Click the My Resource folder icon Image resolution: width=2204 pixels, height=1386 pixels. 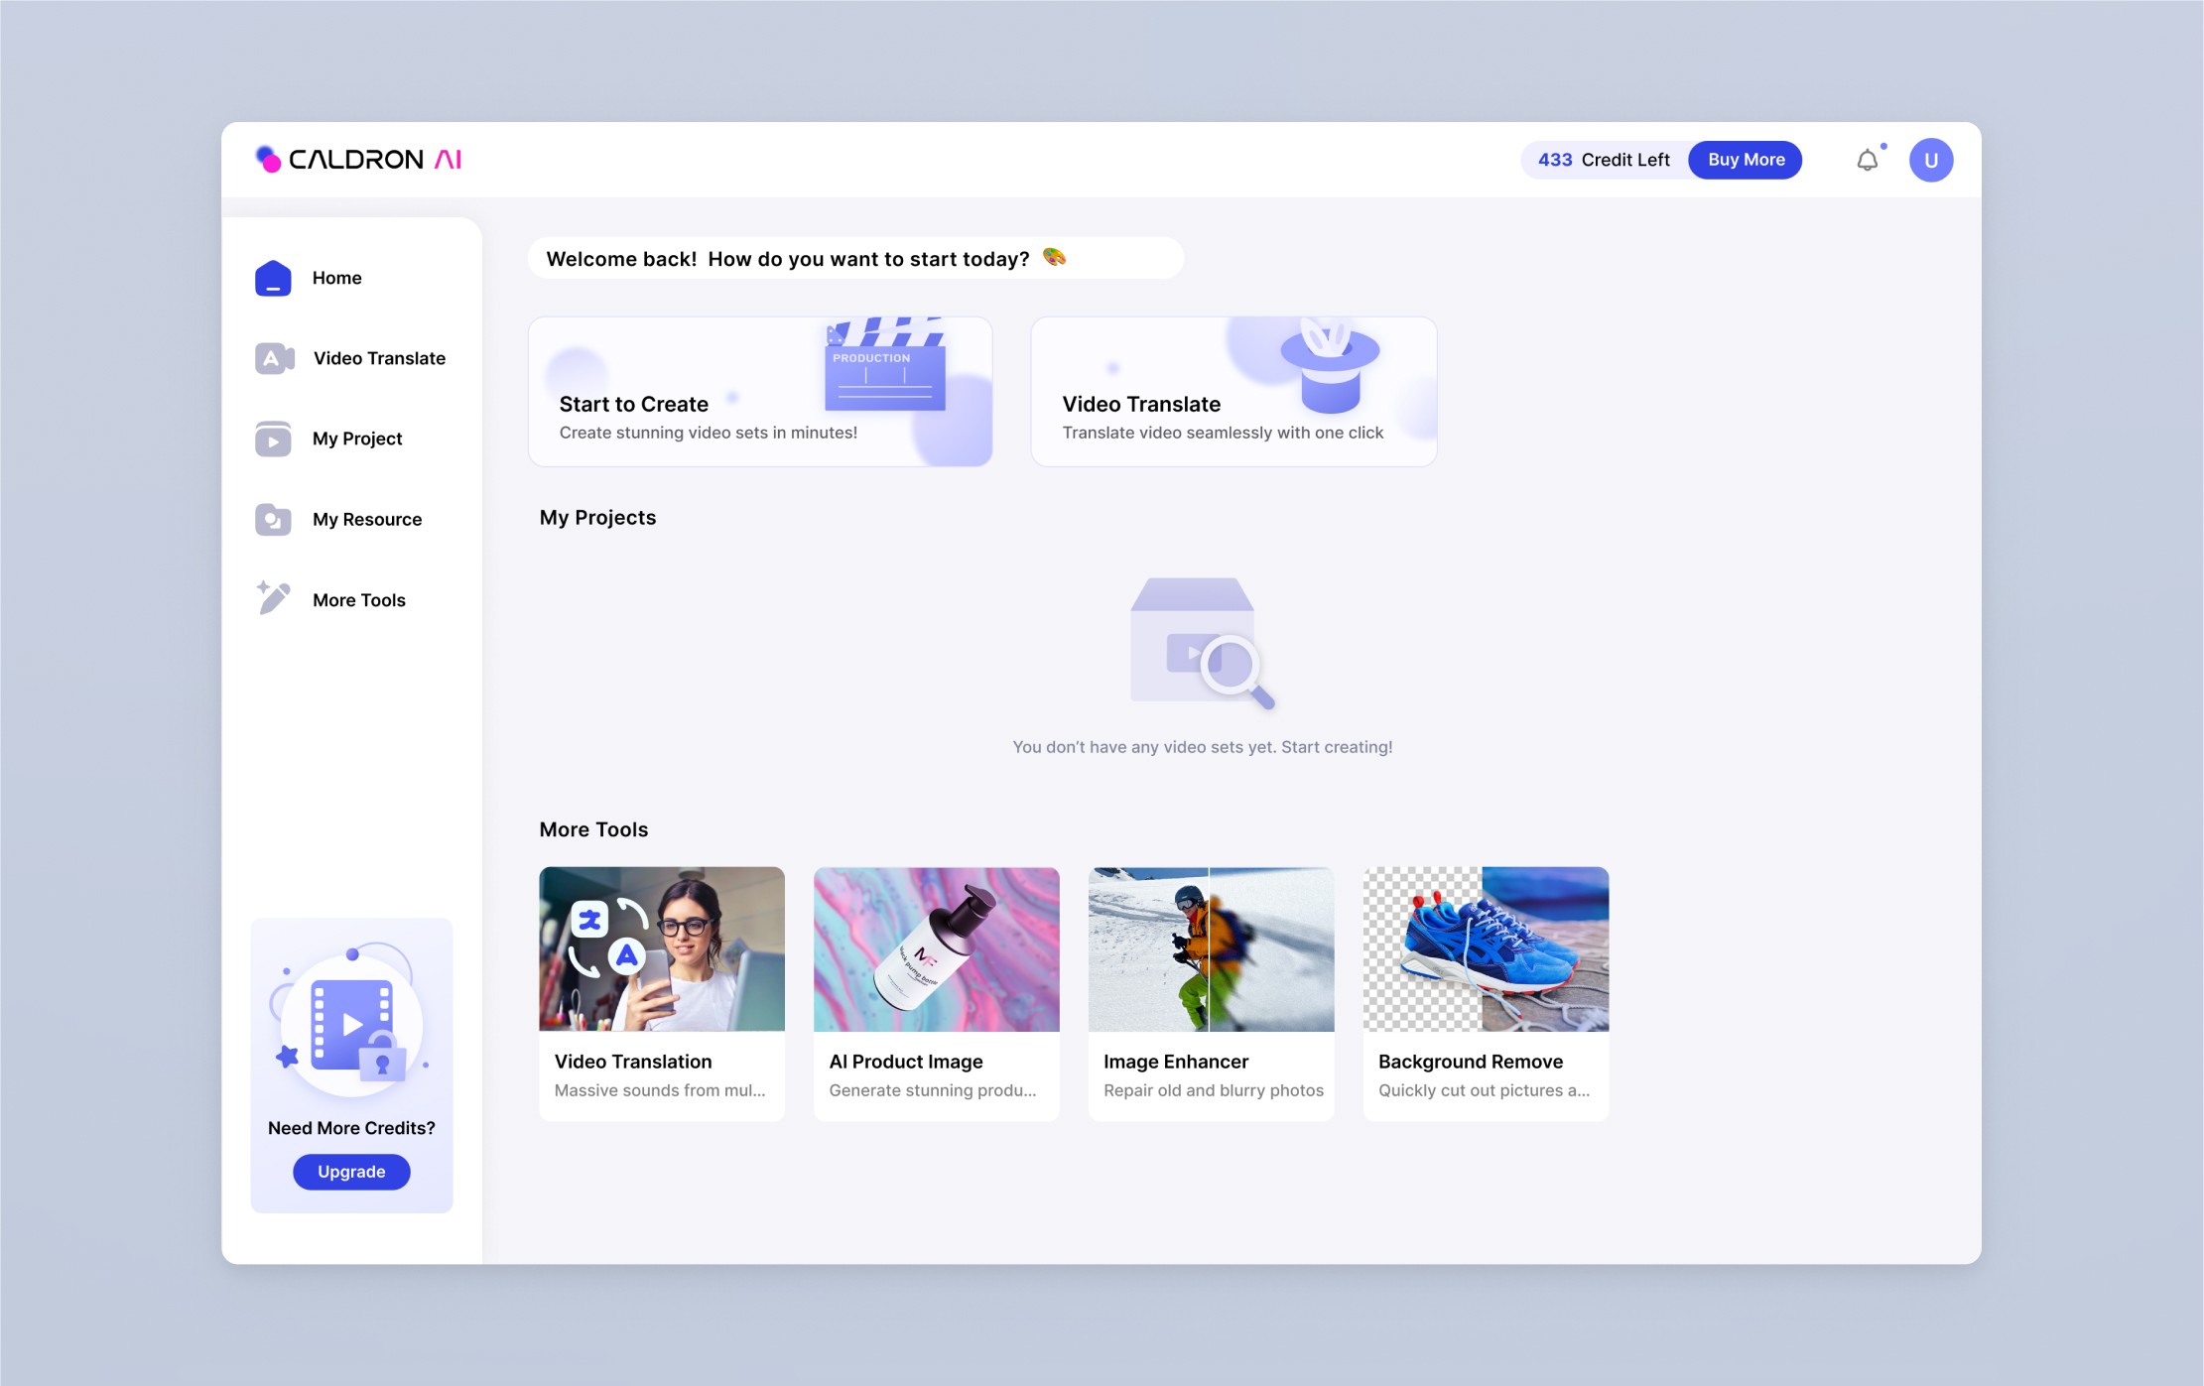273,519
